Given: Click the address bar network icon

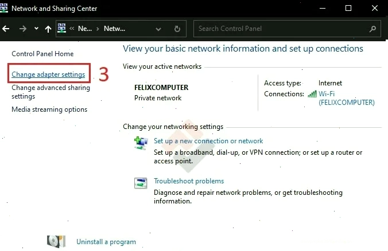Looking at the screenshot, I should tap(61, 28).
